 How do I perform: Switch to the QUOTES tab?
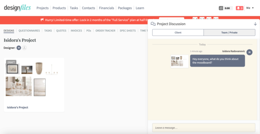(x=61, y=31)
